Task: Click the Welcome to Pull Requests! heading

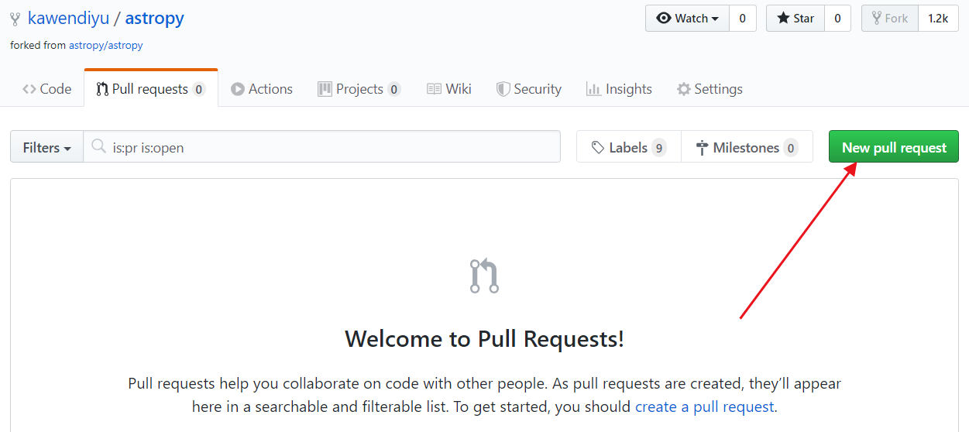Action: pyautogui.click(x=484, y=339)
